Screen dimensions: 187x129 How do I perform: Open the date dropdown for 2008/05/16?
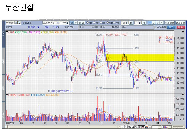[x=58, y=23]
